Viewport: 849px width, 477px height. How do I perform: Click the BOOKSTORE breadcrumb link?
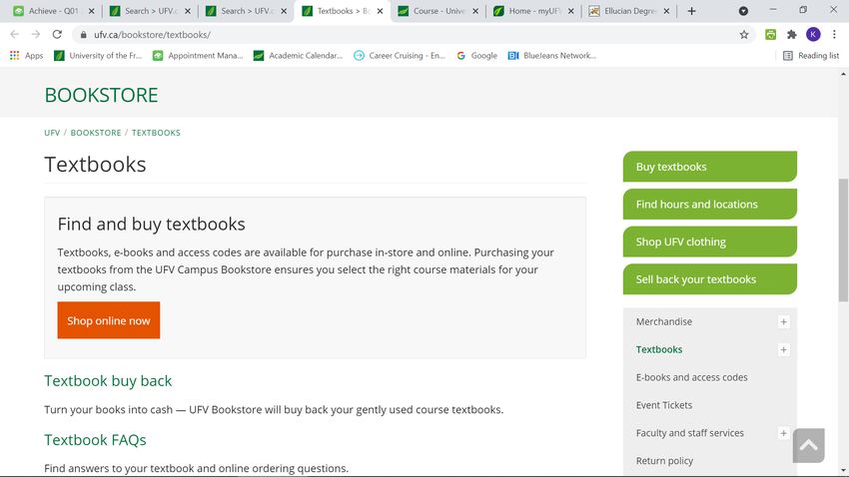tap(96, 133)
